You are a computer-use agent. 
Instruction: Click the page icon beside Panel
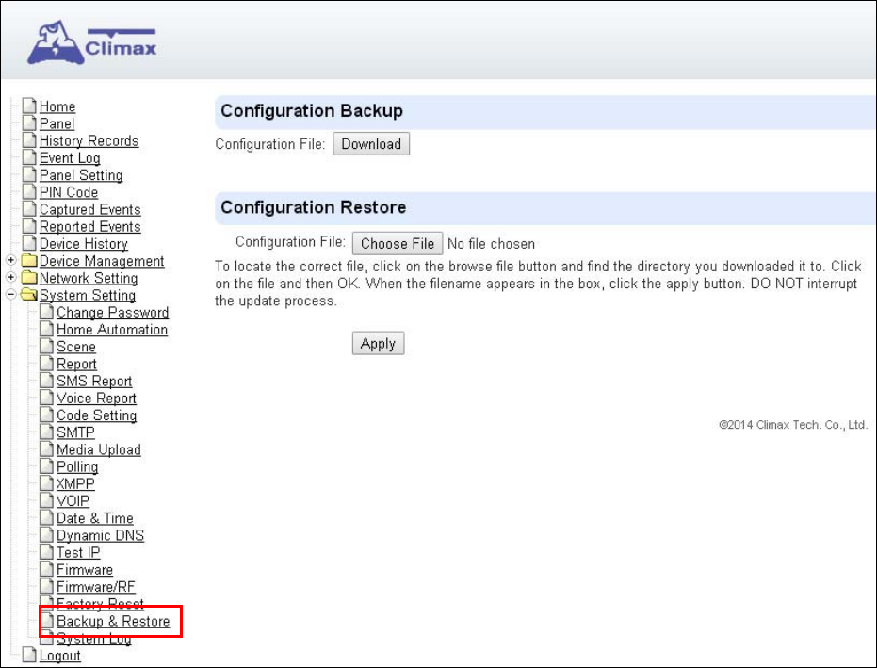pos(29,123)
